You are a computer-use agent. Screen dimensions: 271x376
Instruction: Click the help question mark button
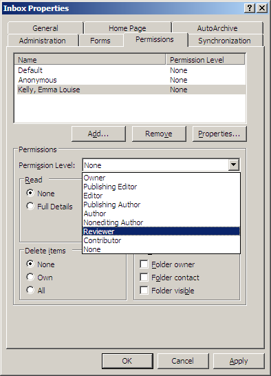pos(250,8)
